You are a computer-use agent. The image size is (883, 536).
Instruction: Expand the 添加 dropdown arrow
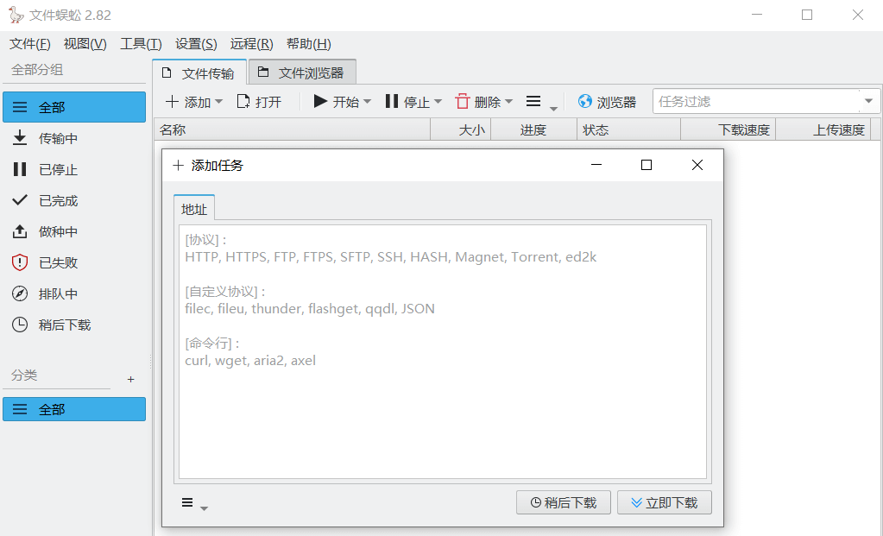(x=218, y=102)
